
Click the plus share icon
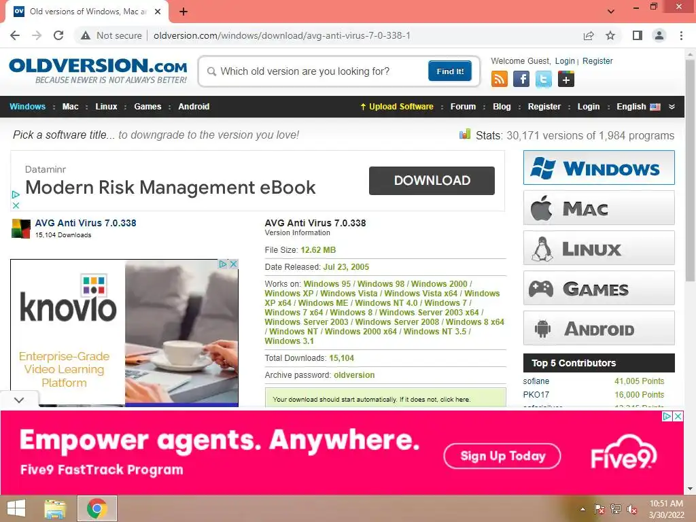[566, 80]
